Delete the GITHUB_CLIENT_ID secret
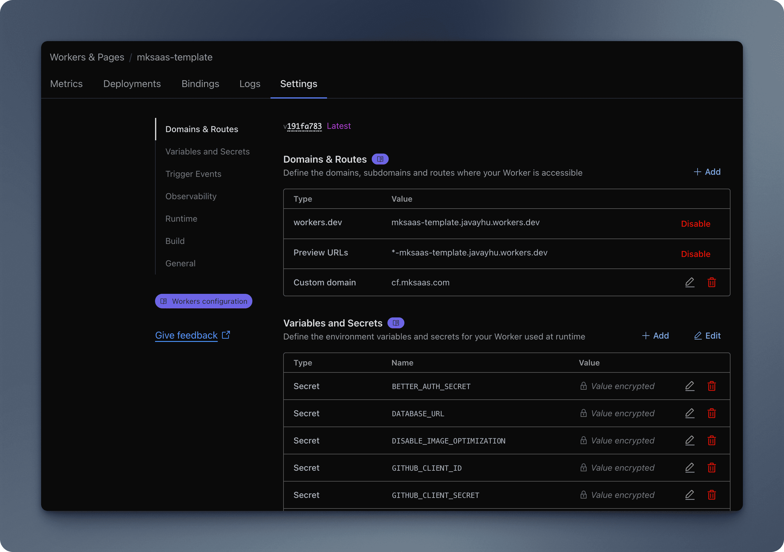Image resolution: width=784 pixels, height=552 pixels. (711, 468)
